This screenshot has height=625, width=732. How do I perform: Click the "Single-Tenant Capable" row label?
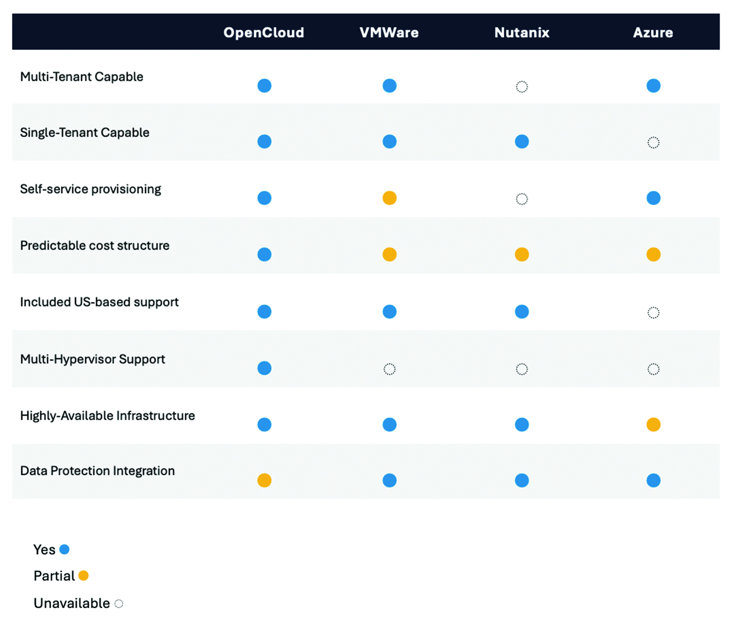point(85,133)
